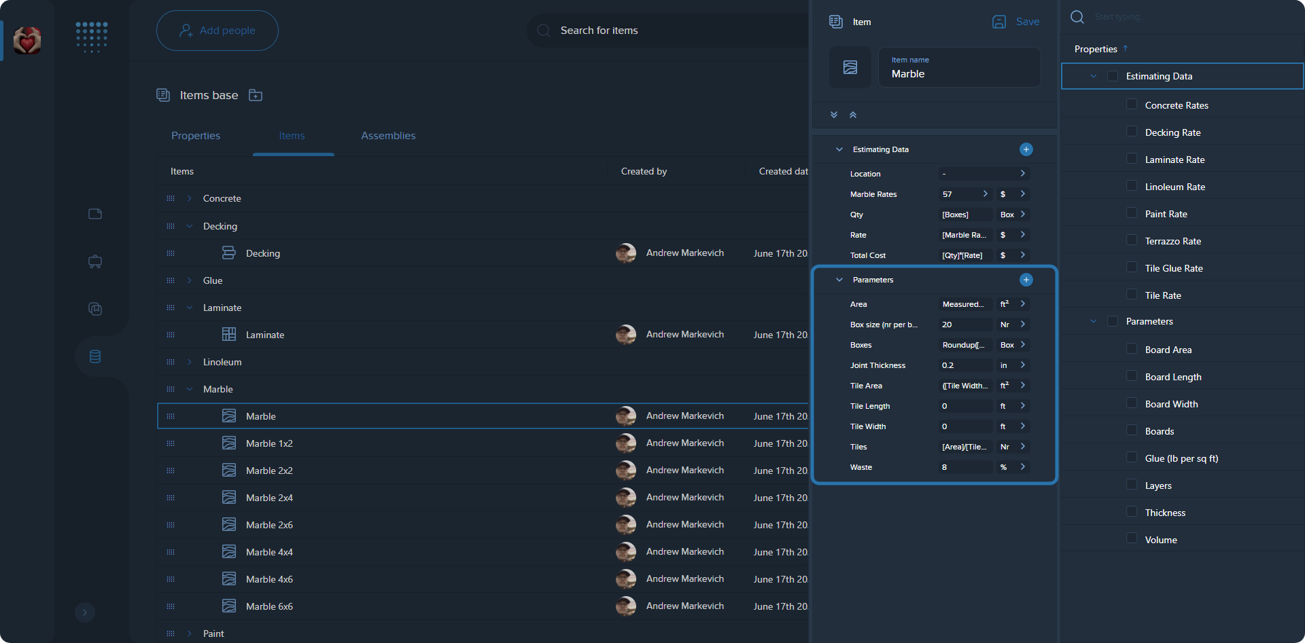
Task: Check the Volume checkbox
Action: point(1132,538)
